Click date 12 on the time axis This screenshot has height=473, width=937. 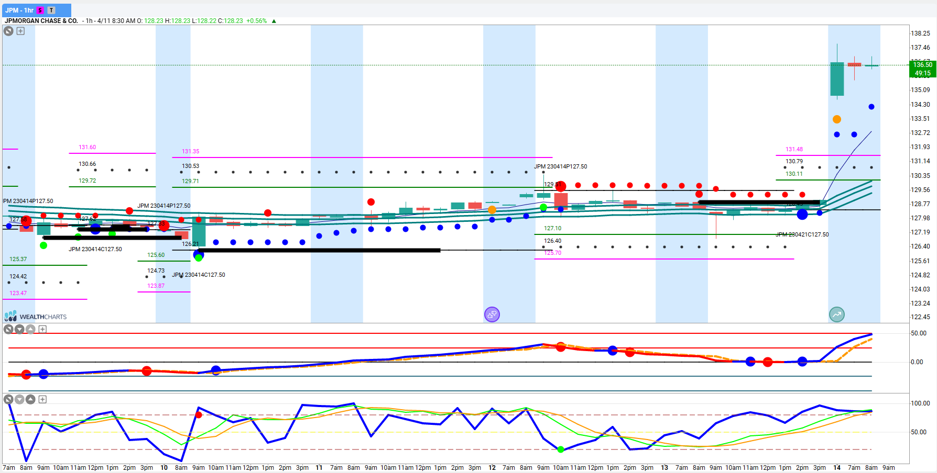pos(492,468)
